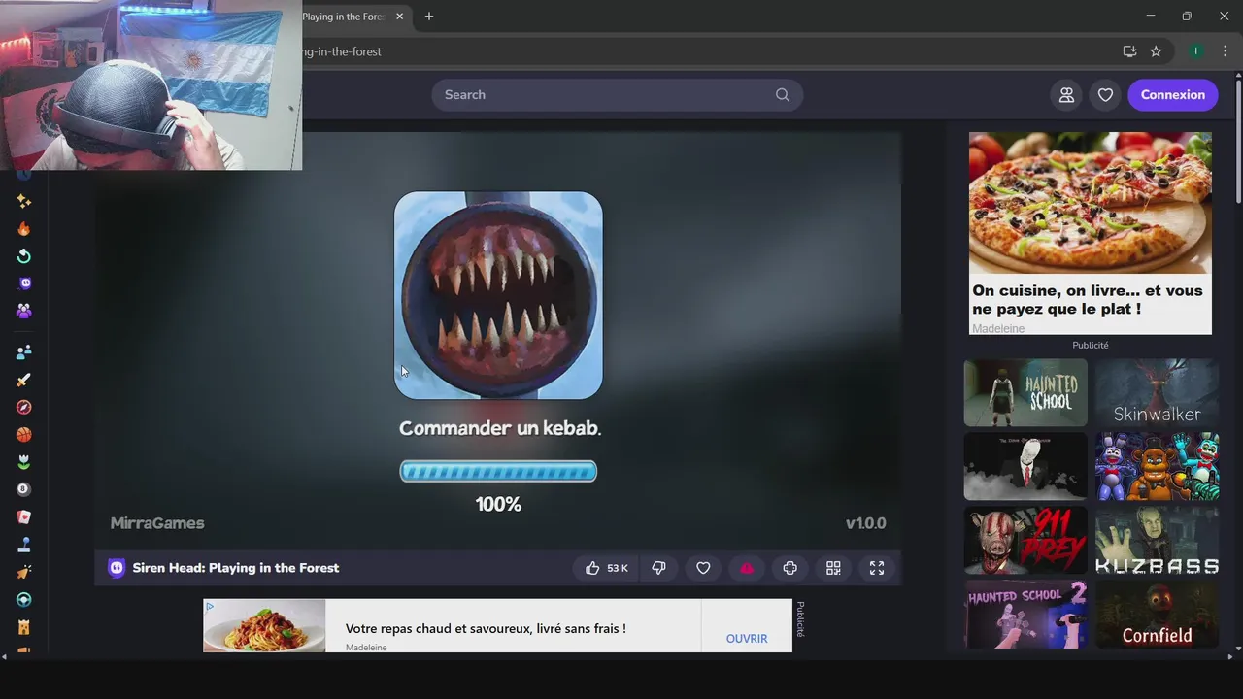Screen dimensions: 1243x699
Task: Open the joystick Casual category icon
Action: (24, 545)
